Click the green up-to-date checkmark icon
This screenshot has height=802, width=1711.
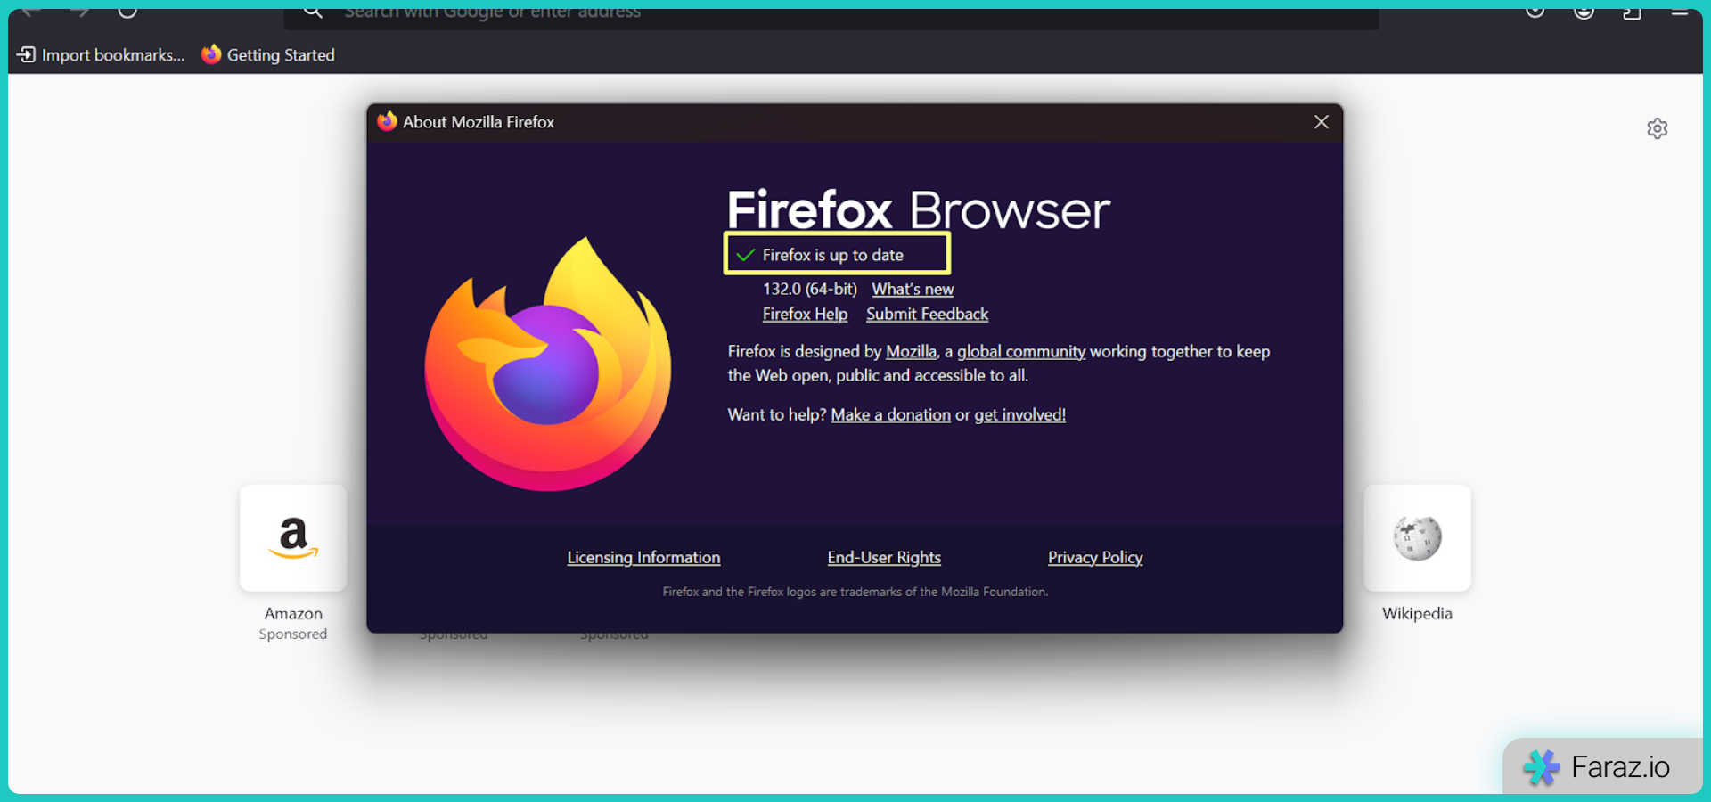[x=746, y=255]
